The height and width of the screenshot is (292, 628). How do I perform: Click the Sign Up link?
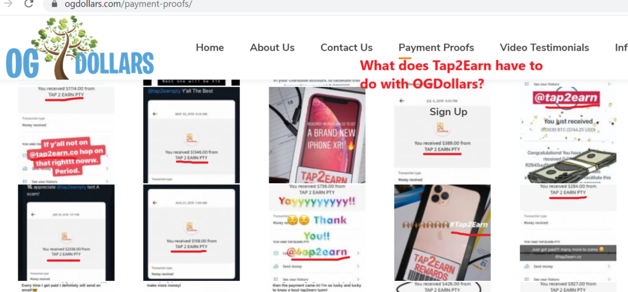pos(448,112)
